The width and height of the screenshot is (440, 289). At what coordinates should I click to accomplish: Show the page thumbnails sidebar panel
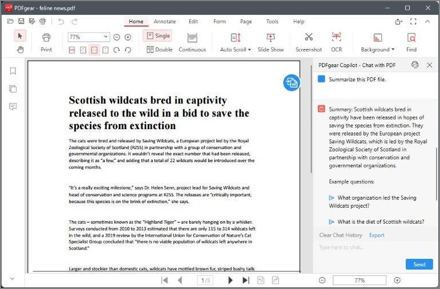click(x=13, y=89)
